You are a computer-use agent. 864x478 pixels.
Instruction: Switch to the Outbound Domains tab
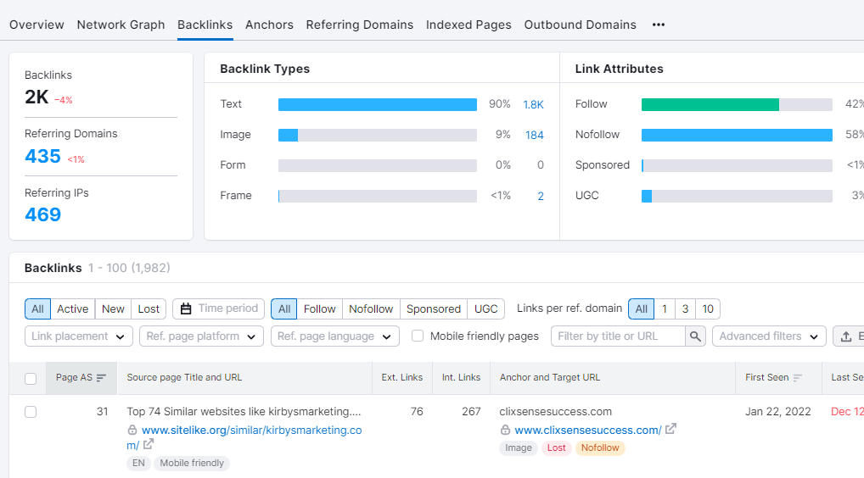(581, 25)
